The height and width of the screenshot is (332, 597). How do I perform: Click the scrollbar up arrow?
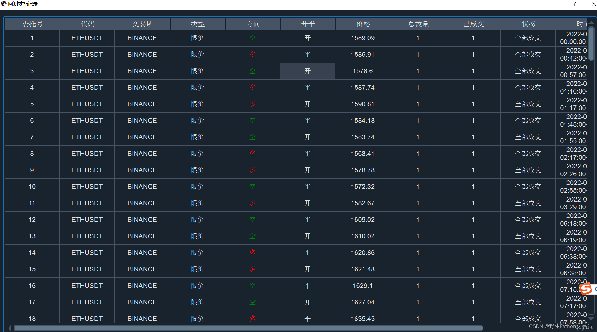(591, 23)
